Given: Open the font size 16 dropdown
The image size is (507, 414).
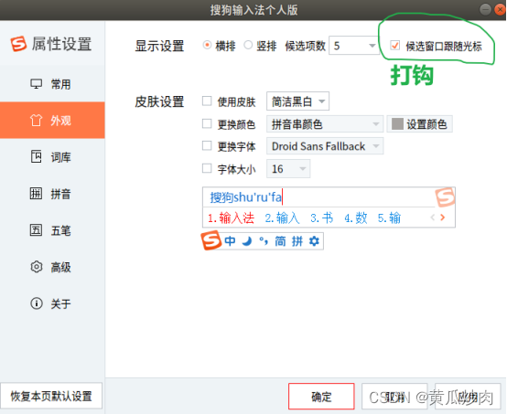Looking at the screenshot, I should 288,168.
